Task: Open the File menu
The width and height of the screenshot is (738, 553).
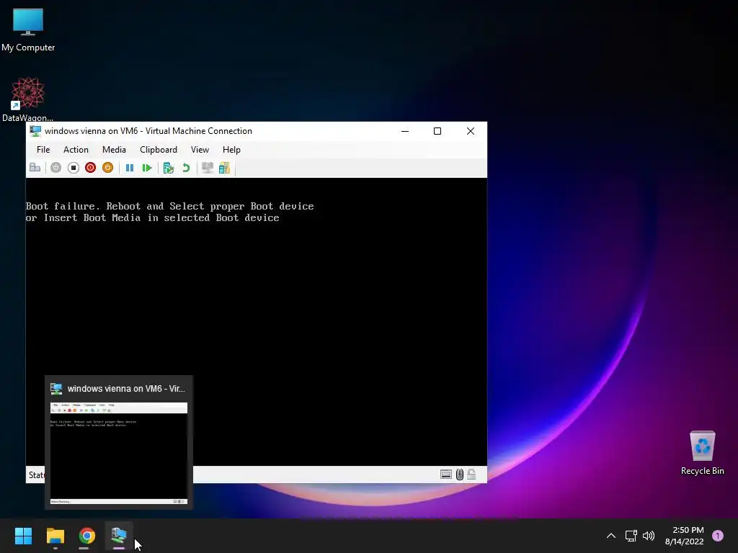Action: coord(43,150)
